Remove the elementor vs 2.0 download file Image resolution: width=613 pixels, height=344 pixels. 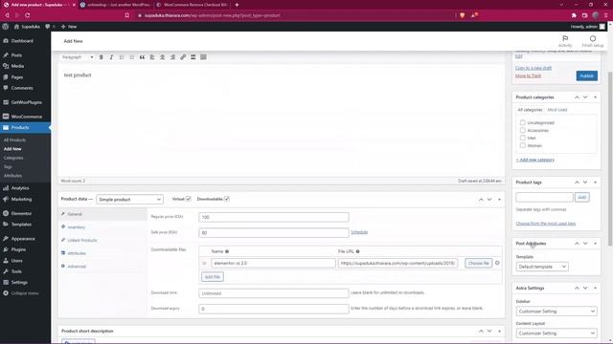(497, 263)
